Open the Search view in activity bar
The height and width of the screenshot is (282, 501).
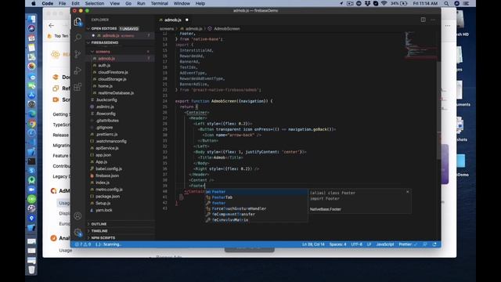pos(77,38)
